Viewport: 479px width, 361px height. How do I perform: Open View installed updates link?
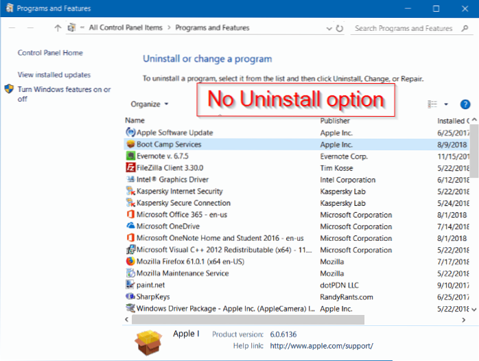tap(54, 75)
